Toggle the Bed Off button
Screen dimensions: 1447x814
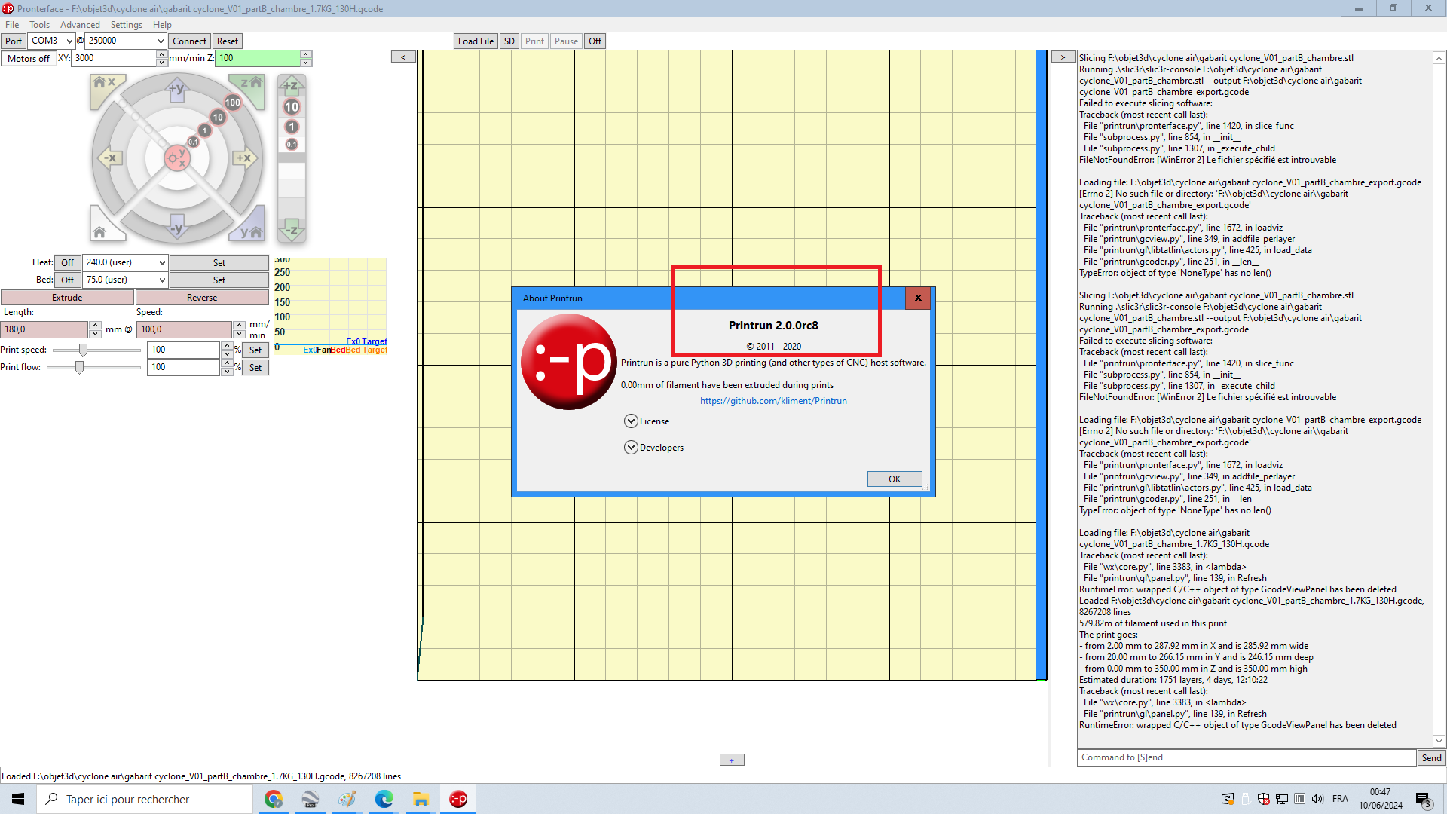click(x=67, y=280)
